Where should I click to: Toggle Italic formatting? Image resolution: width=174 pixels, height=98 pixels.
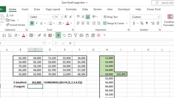(37, 23)
